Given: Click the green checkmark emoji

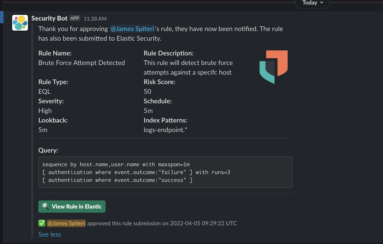Looking at the screenshot, I should 42,223.
